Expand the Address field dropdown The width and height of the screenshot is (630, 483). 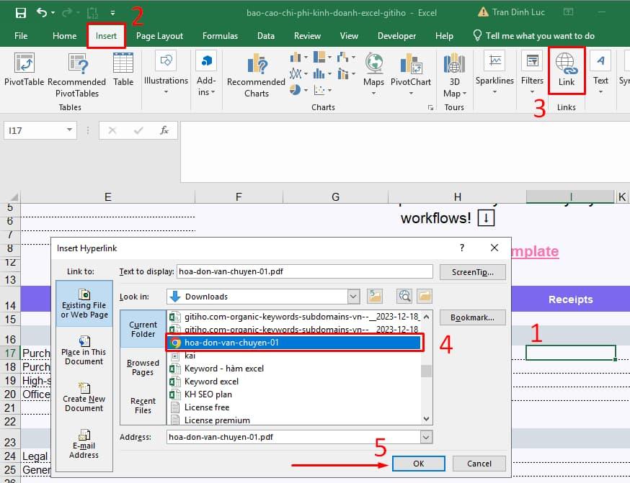pyautogui.click(x=425, y=436)
